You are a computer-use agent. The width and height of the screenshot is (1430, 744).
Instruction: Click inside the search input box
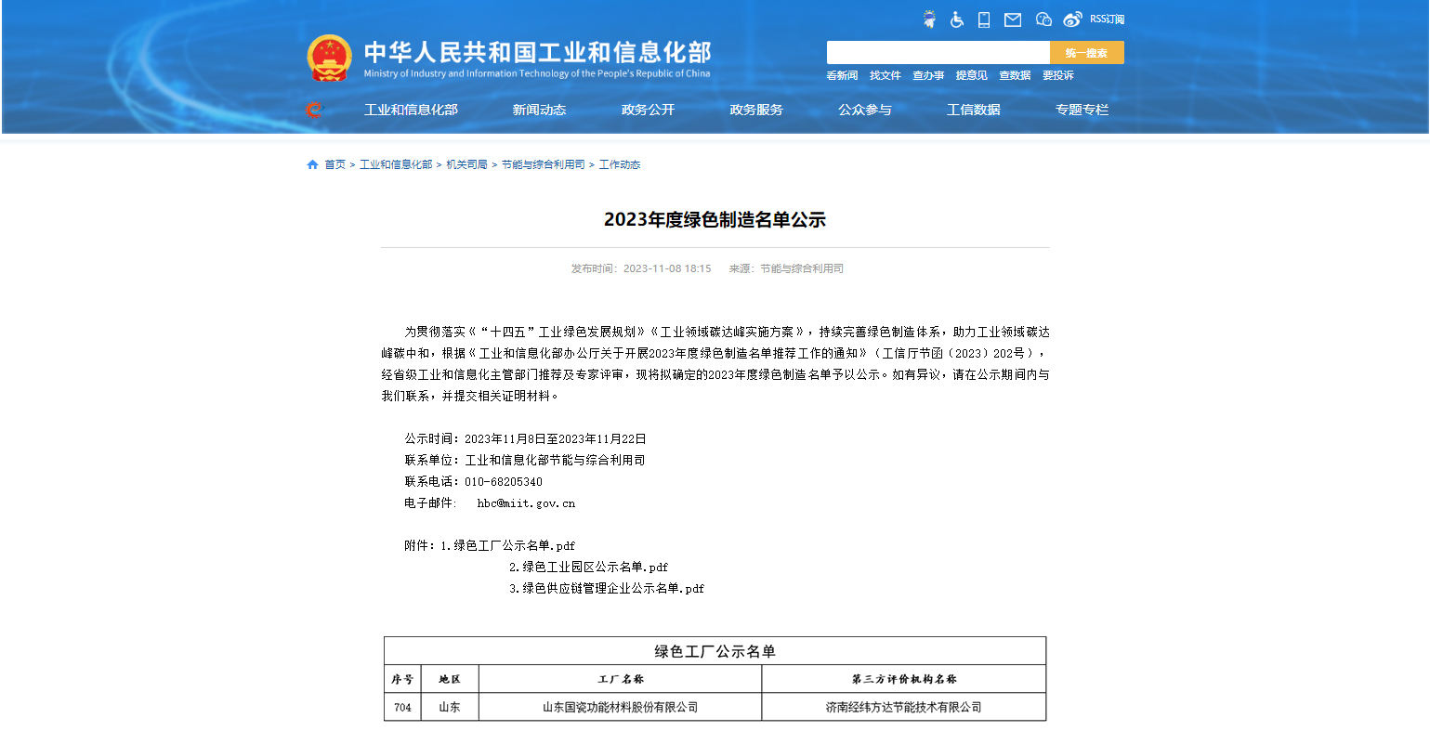(938, 52)
